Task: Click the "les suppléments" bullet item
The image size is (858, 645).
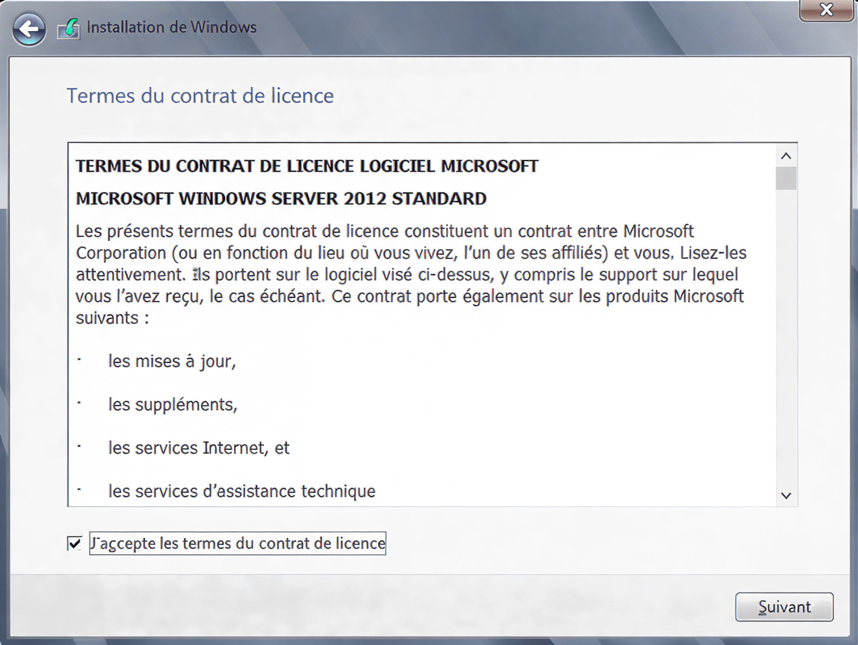Action: tap(173, 405)
